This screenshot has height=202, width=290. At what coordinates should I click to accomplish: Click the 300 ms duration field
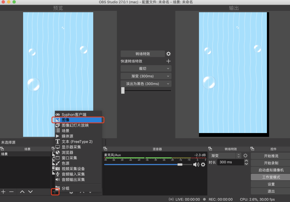click(x=230, y=162)
